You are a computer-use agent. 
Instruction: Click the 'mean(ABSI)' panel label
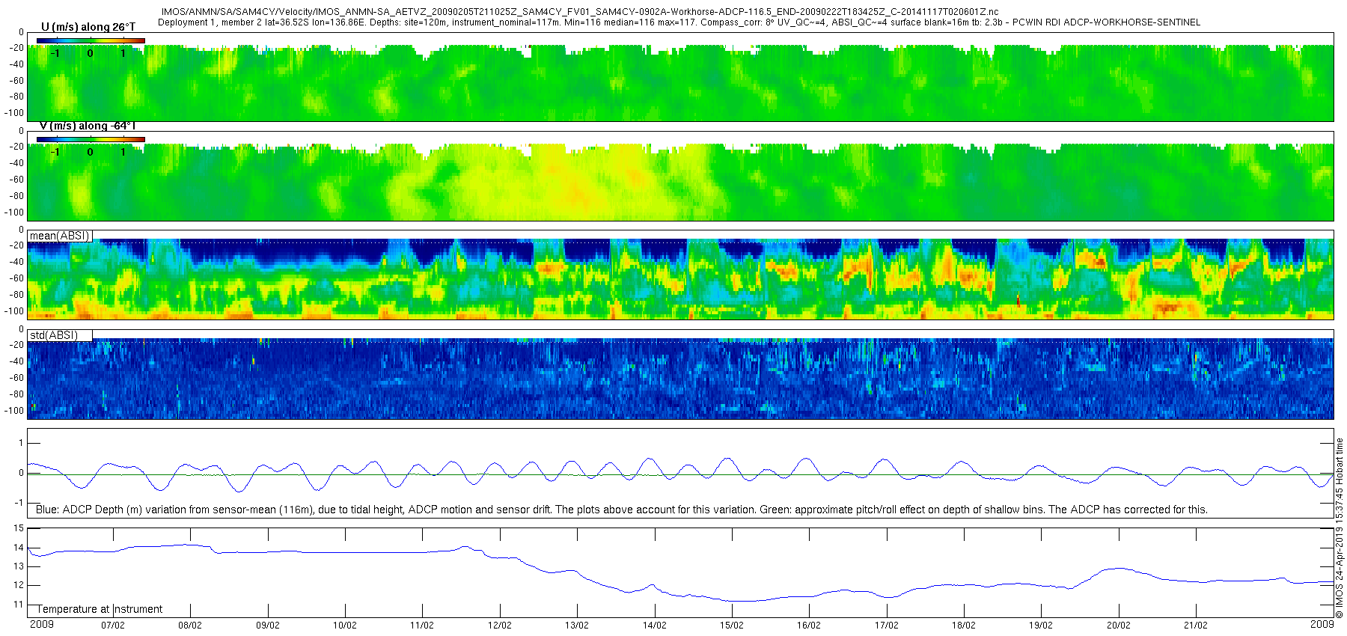tap(60, 236)
